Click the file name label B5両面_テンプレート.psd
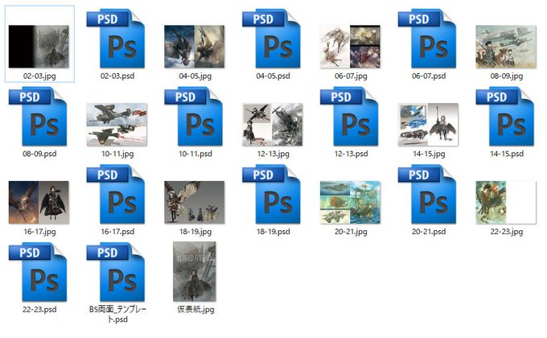 pos(117,314)
